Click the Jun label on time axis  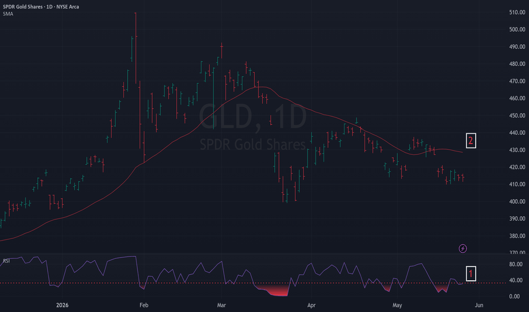point(478,305)
